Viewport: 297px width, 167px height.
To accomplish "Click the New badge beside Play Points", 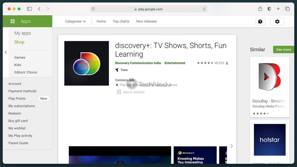I will [44, 99].
